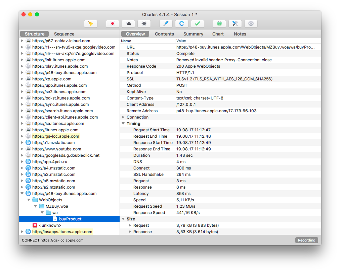Viewport: 340px width, 272px height.
Task: Click the lock icon beside https://gs-loc.apple.com
Action: click(x=28, y=136)
